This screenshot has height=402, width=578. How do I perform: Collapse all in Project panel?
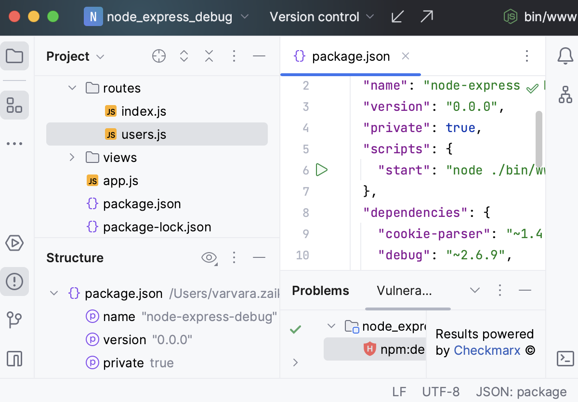(209, 56)
